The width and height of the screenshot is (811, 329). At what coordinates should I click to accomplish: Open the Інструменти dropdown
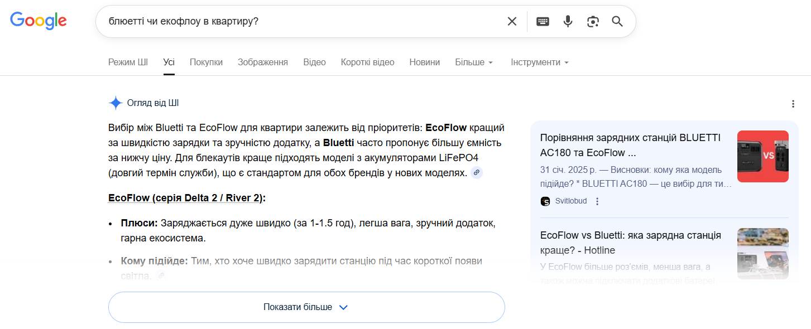(x=539, y=62)
